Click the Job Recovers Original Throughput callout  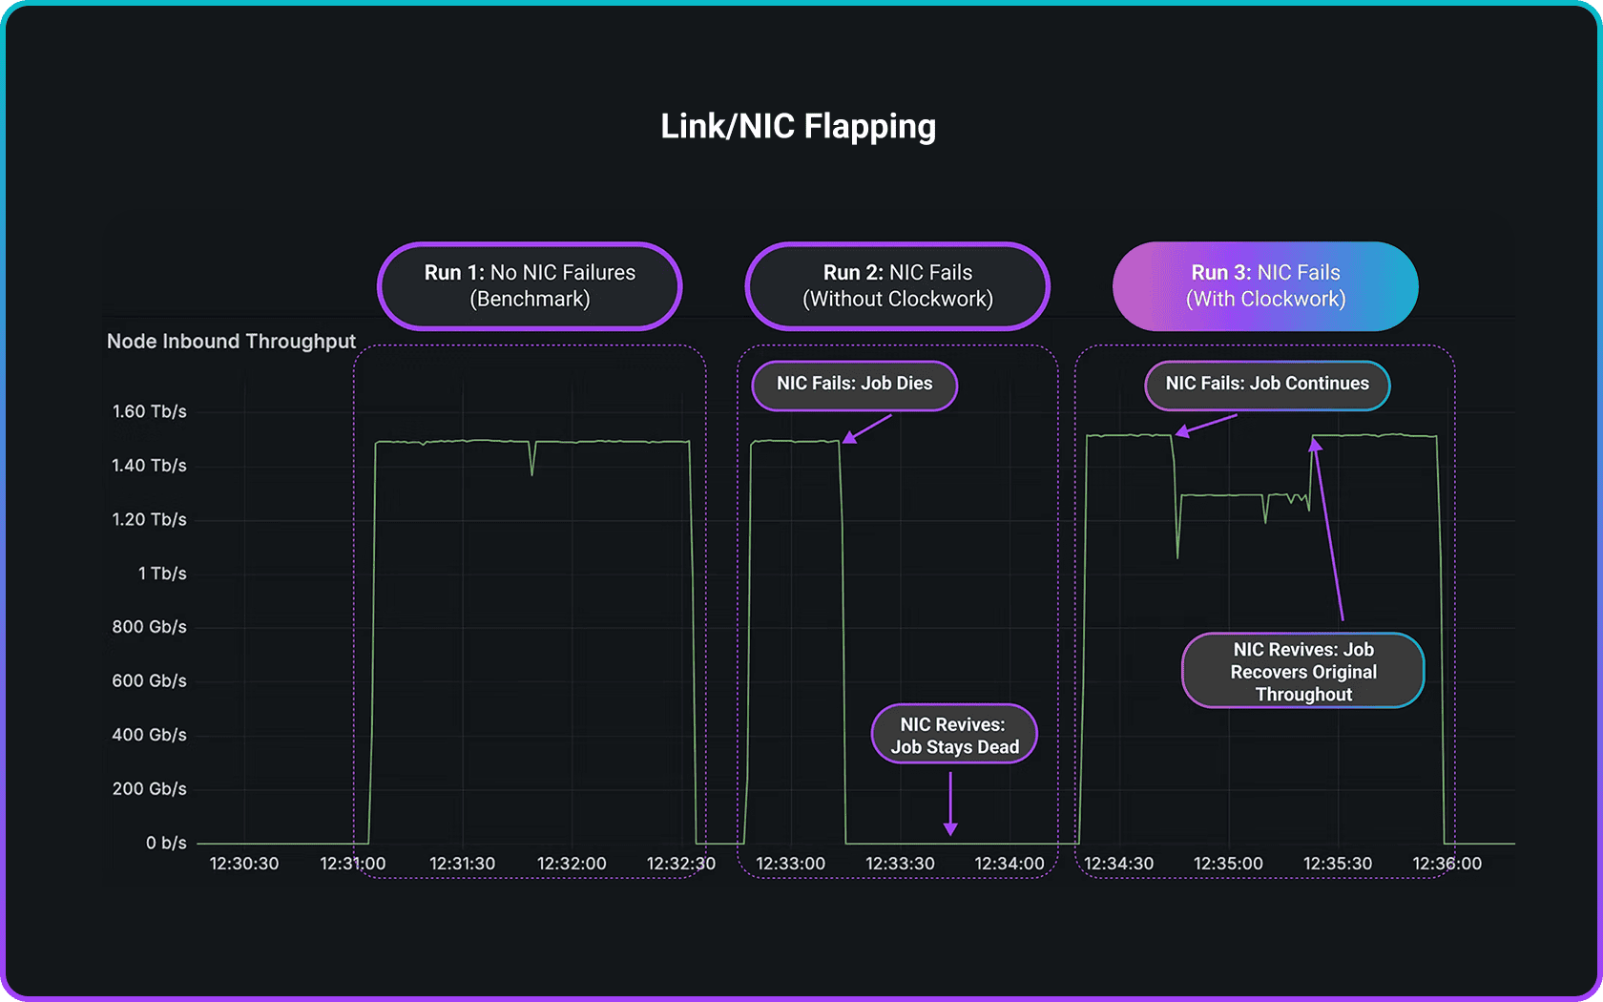pyautogui.click(x=1302, y=672)
